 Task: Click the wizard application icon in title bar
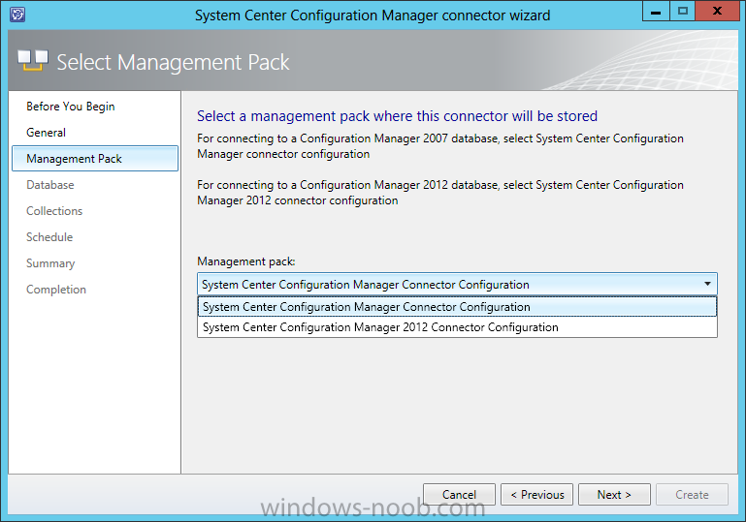coord(17,15)
